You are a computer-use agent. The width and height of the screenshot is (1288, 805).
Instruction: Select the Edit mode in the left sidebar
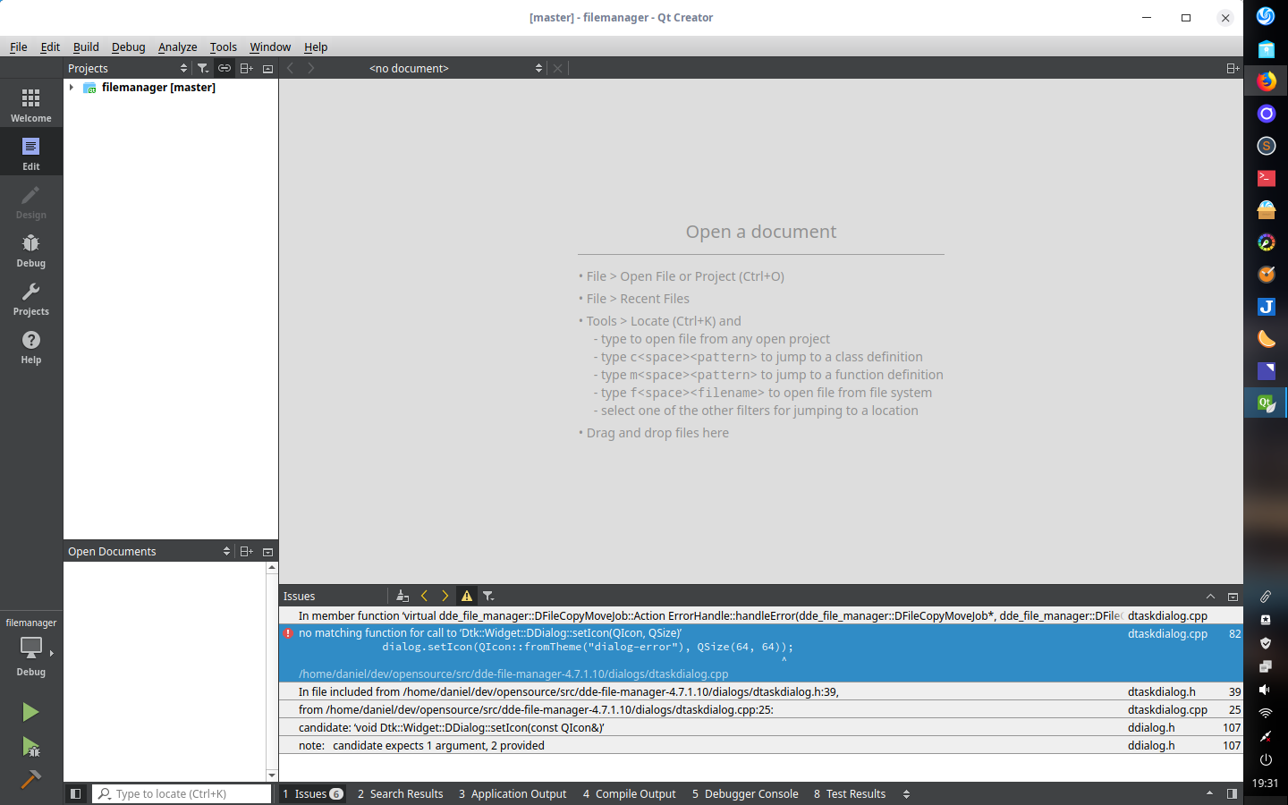coord(30,152)
